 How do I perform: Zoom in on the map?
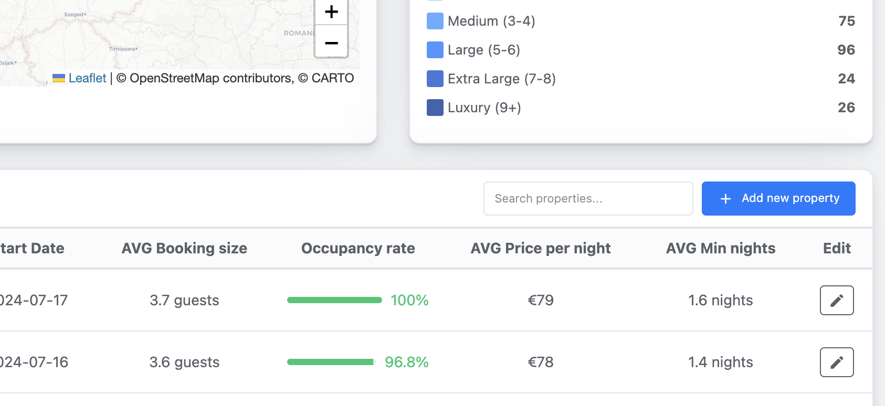[331, 12]
